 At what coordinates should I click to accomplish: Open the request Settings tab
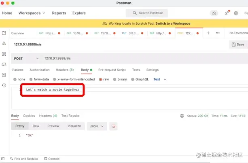[152, 70]
